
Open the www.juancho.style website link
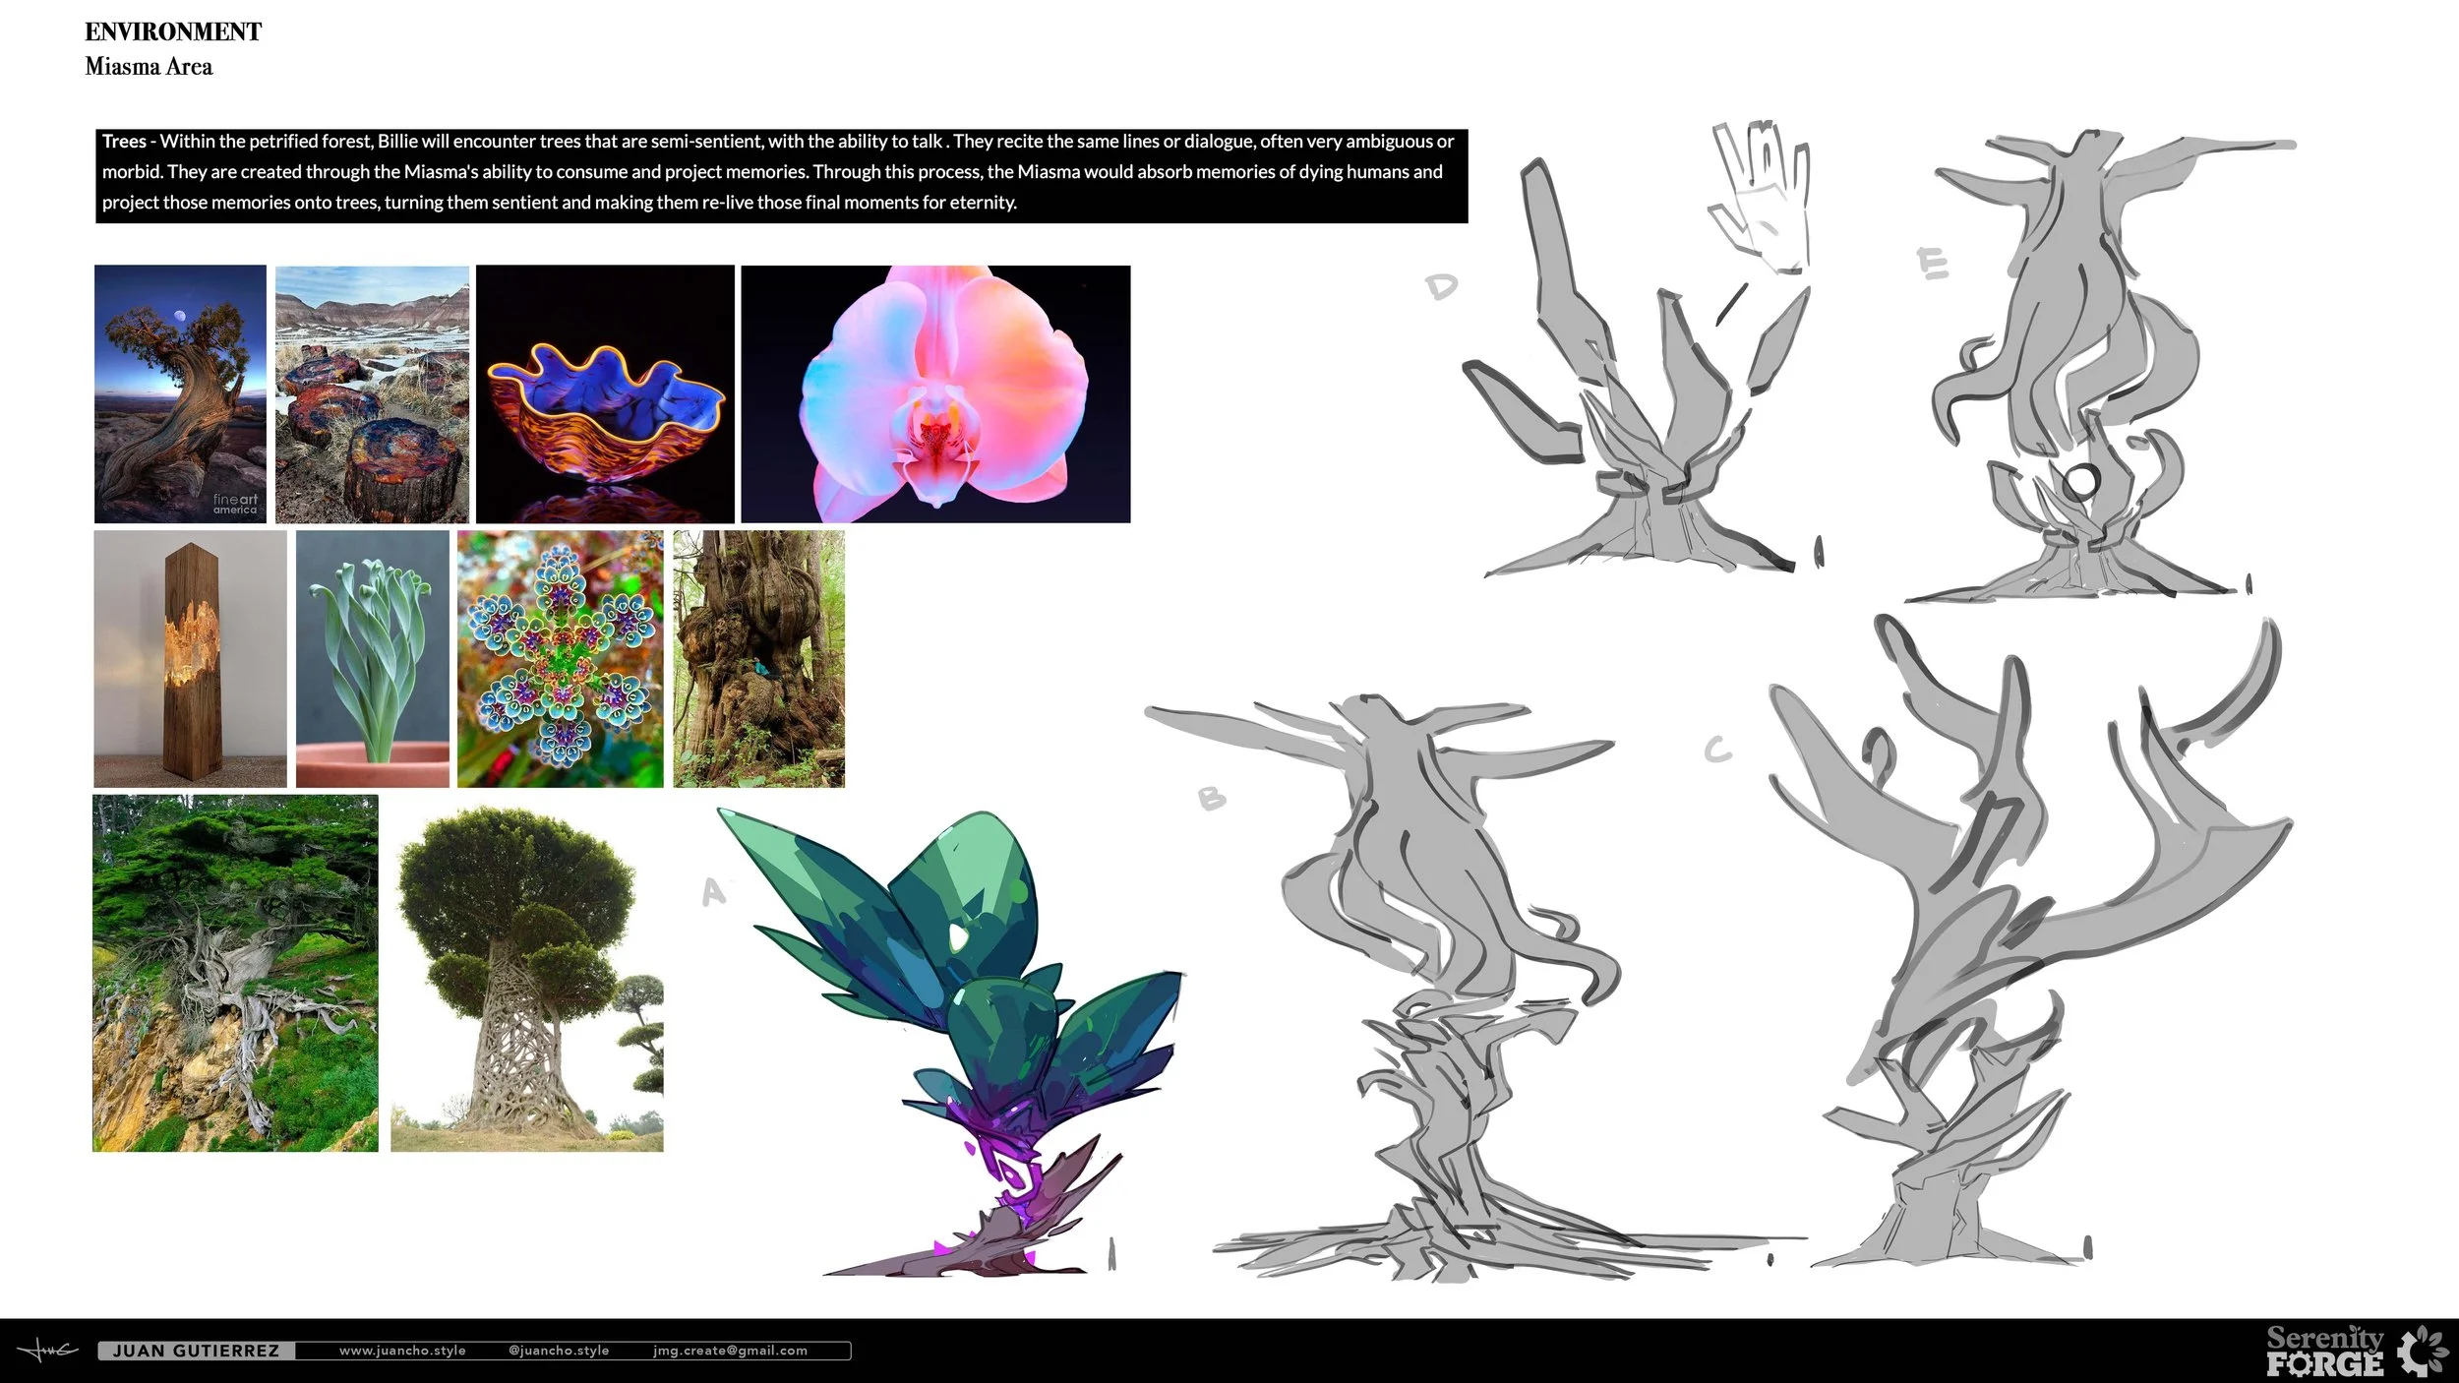[402, 1351]
